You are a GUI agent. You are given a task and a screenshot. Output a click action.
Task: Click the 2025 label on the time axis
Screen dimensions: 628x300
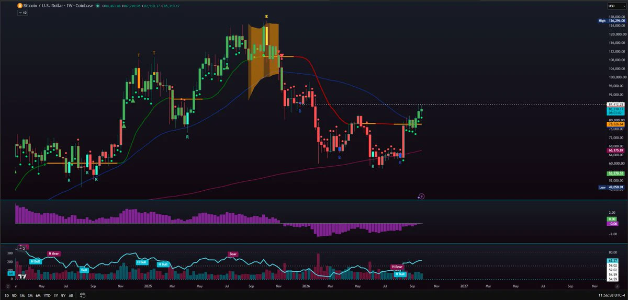[x=147, y=286]
